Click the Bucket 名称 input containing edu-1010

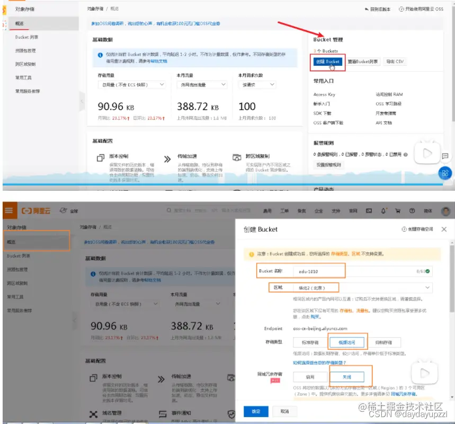tap(362, 271)
